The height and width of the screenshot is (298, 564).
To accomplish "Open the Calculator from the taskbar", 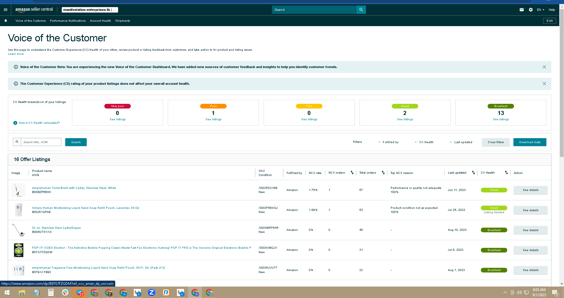I will click(51, 292).
